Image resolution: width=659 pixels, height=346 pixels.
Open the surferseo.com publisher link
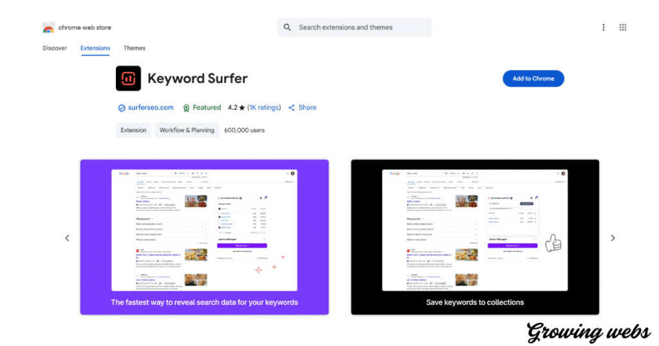[151, 107]
